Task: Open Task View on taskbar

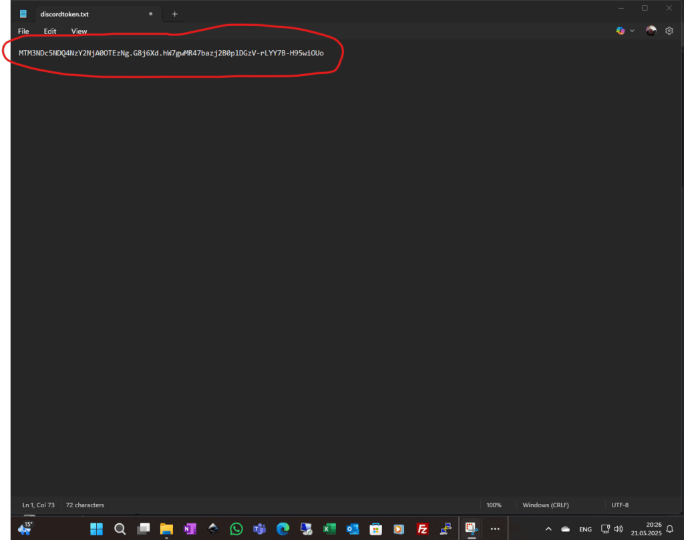Action: coord(143,529)
